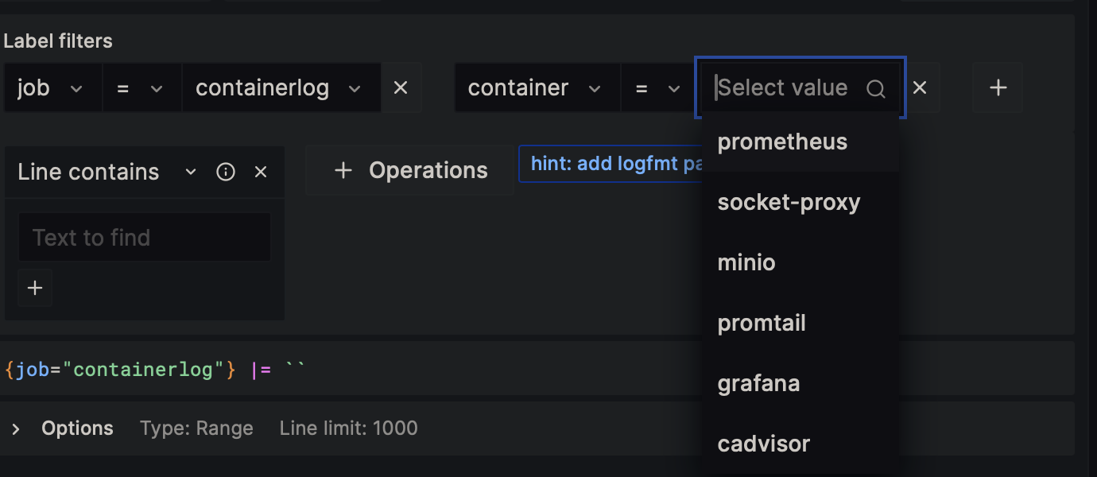Click the search icon in Select value
Image resolution: width=1097 pixels, height=477 pixels.
point(875,88)
